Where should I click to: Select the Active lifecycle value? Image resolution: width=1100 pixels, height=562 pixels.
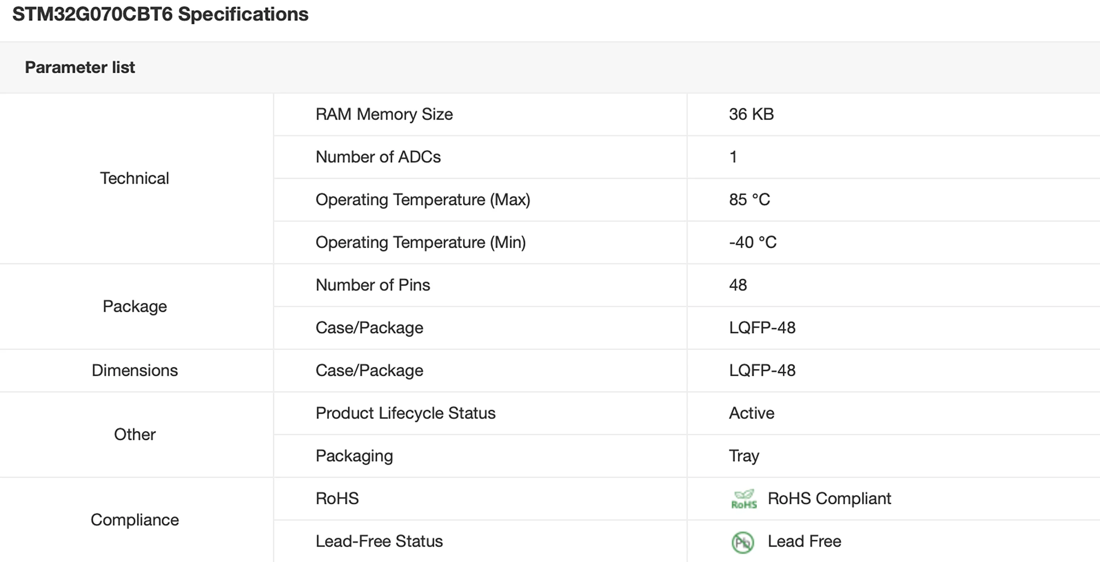(x=751, y=413)
